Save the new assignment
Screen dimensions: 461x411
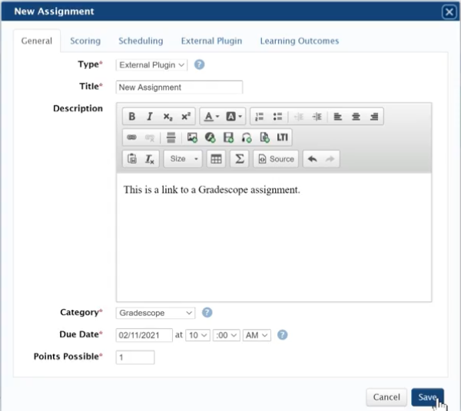pos(427,397)
